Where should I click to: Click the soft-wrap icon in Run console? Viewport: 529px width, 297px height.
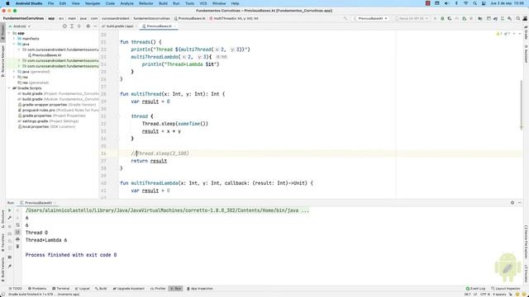pyautogui.click(x=17, y=225)
